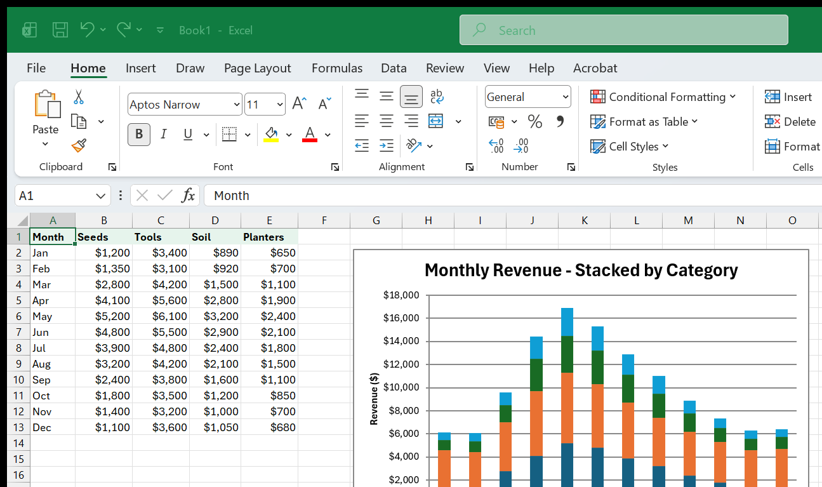
Task: Increase font size with larger A icon
Action: click(299, 104)
